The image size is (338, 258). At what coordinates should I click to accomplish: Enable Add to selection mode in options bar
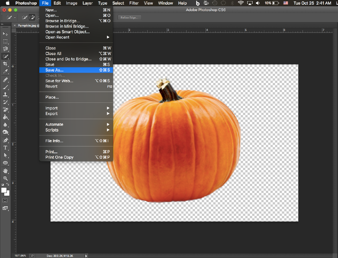point(32,17)
